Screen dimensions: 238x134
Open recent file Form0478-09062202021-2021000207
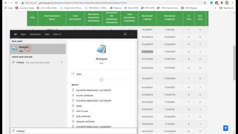93,90
